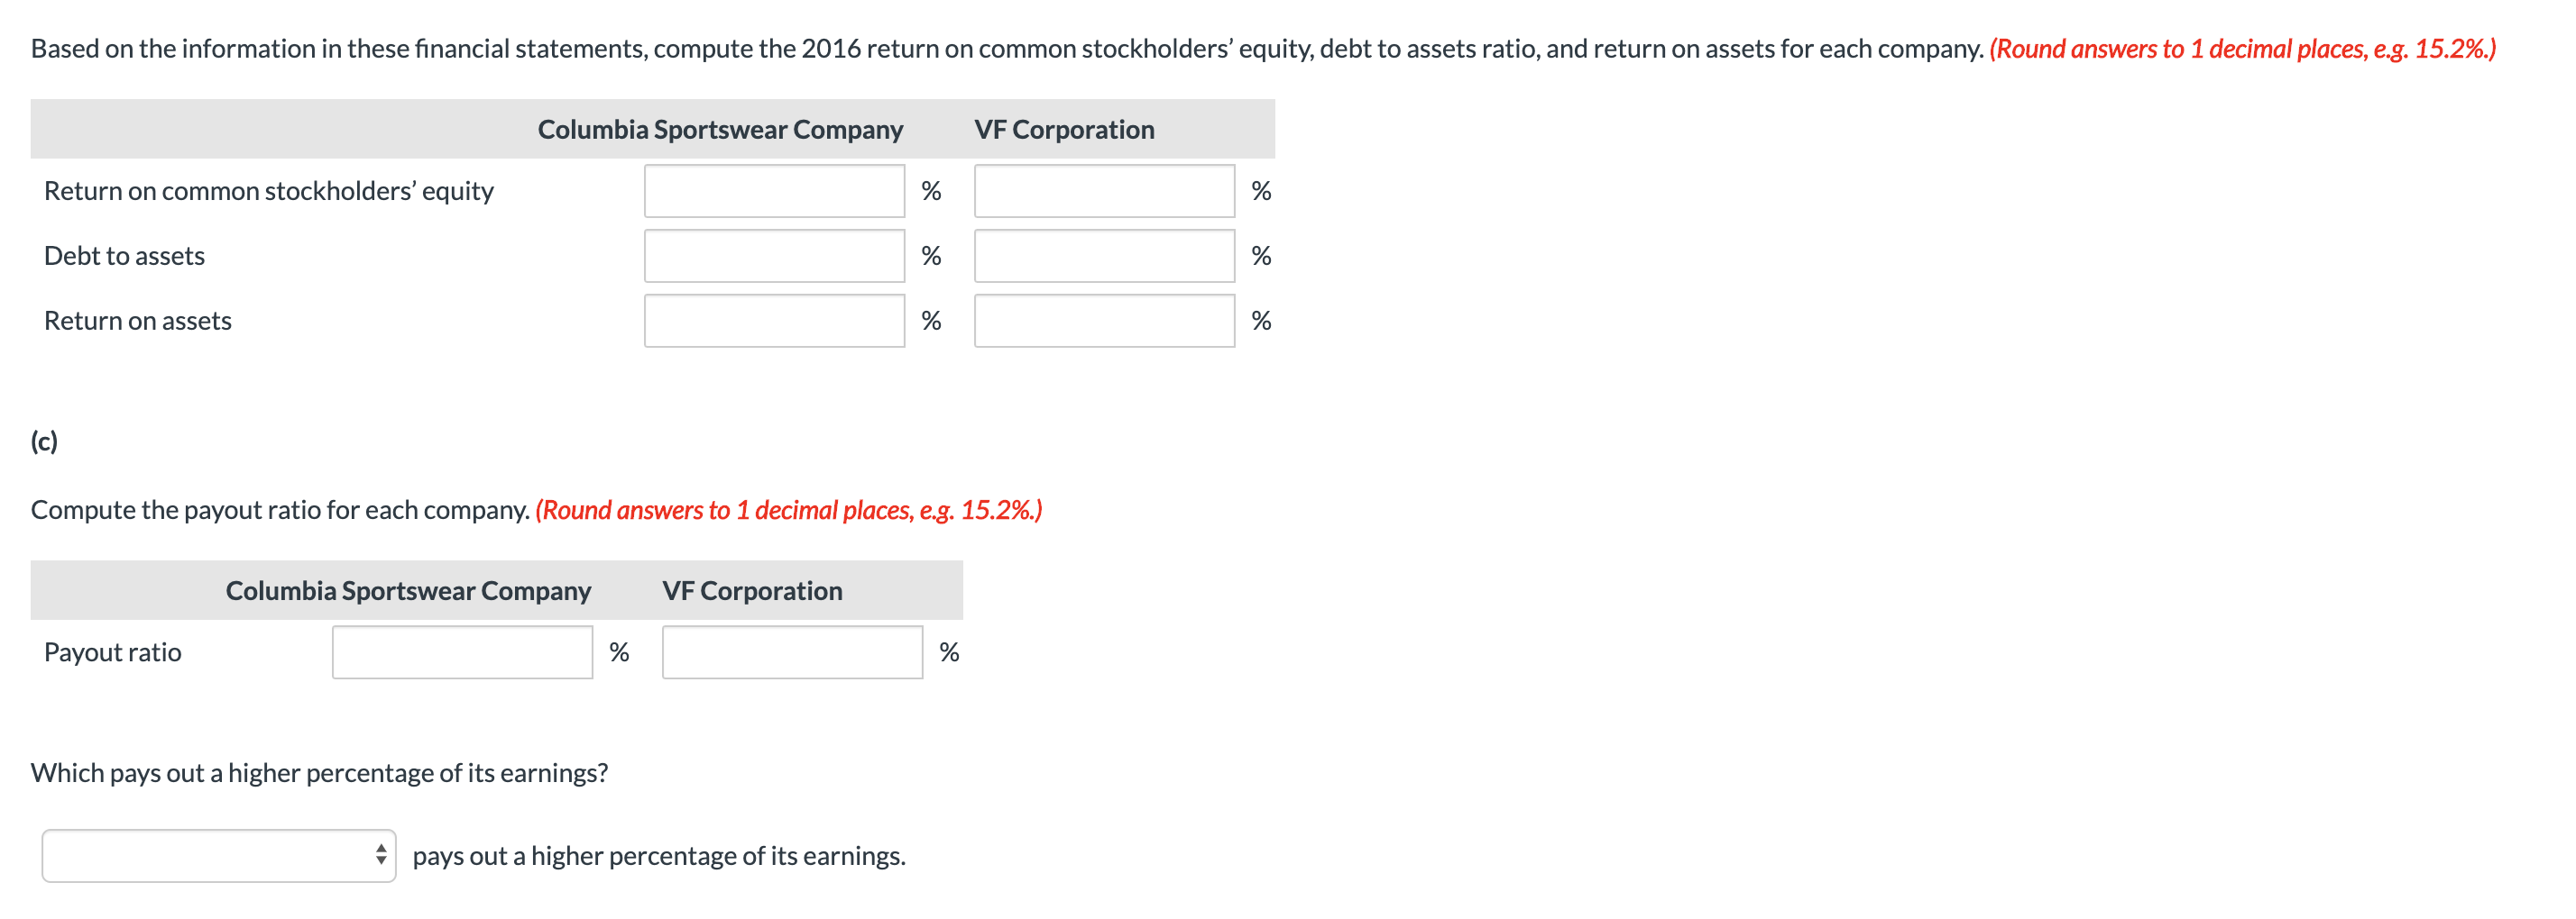Click VF Corporation's payout ratio input field
Image resolution: width=2576 pixels, height=919 pixels.
pos(792,651)
